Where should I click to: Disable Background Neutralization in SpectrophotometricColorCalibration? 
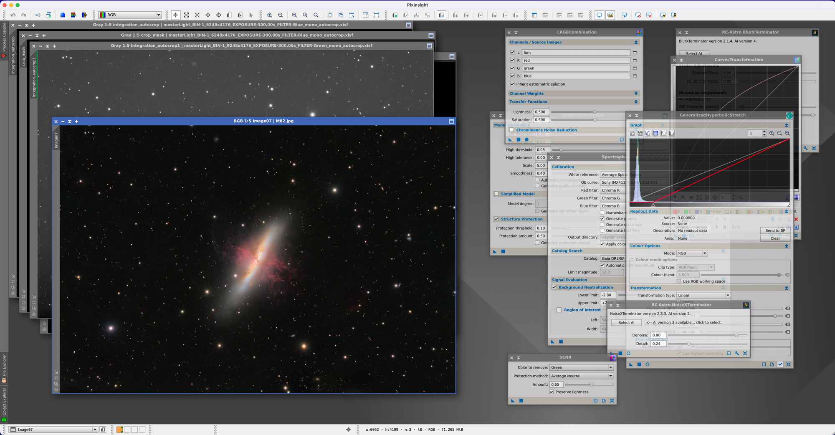coord(554,287)
